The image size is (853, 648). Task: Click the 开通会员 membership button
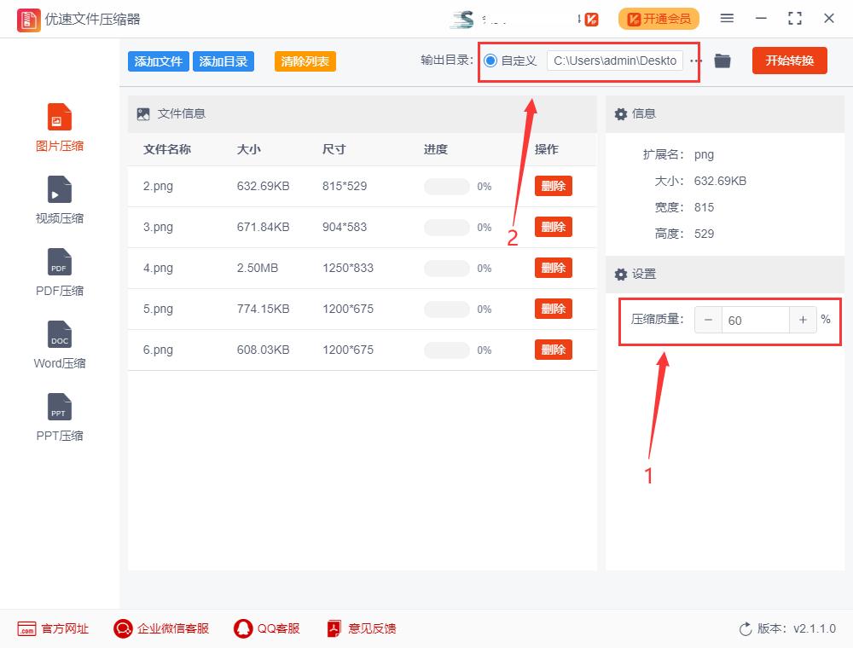click(x=659, y=17)
